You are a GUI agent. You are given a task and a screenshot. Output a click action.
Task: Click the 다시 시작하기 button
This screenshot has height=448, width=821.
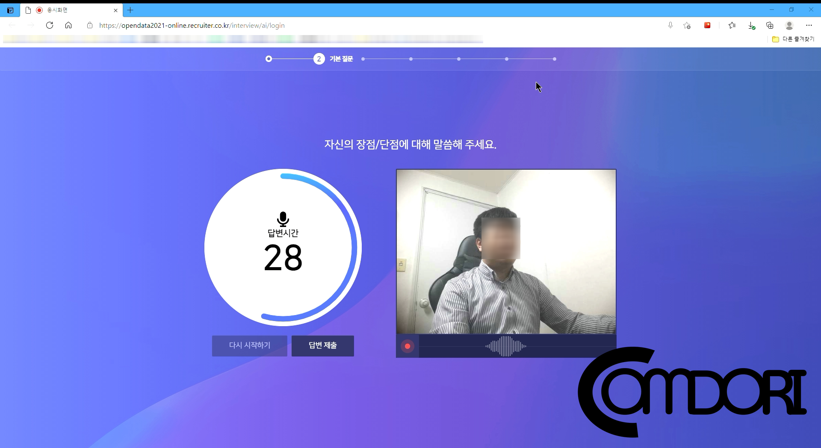(x=250, y=345)
